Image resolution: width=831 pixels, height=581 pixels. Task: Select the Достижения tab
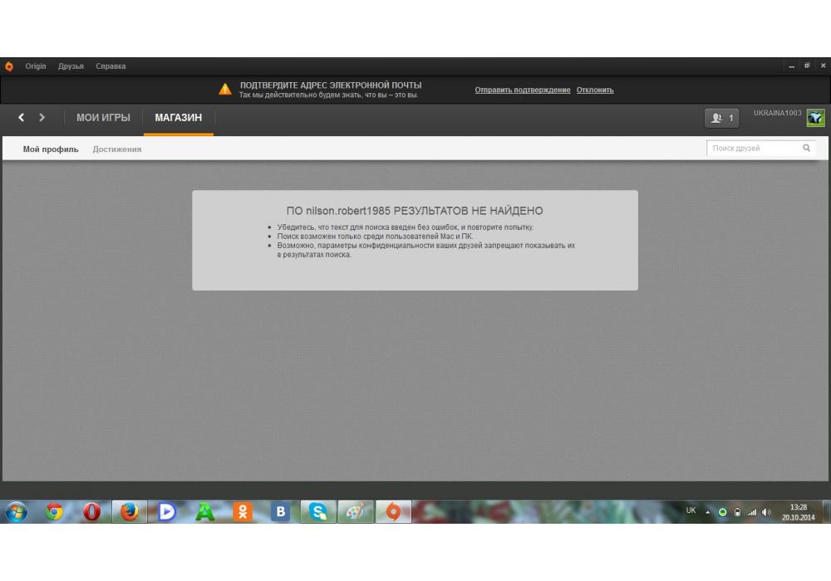[x=117, y=149]
